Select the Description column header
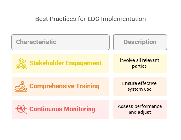The image size is (181, 140). tap(140, 42)
